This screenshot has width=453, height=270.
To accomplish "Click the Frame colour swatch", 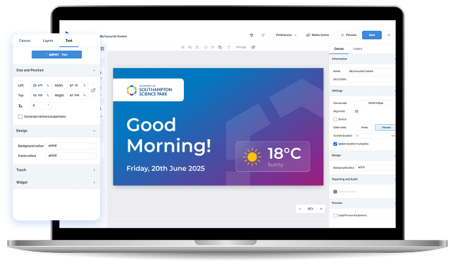I will pyautogui.click(x=92, y=156).
